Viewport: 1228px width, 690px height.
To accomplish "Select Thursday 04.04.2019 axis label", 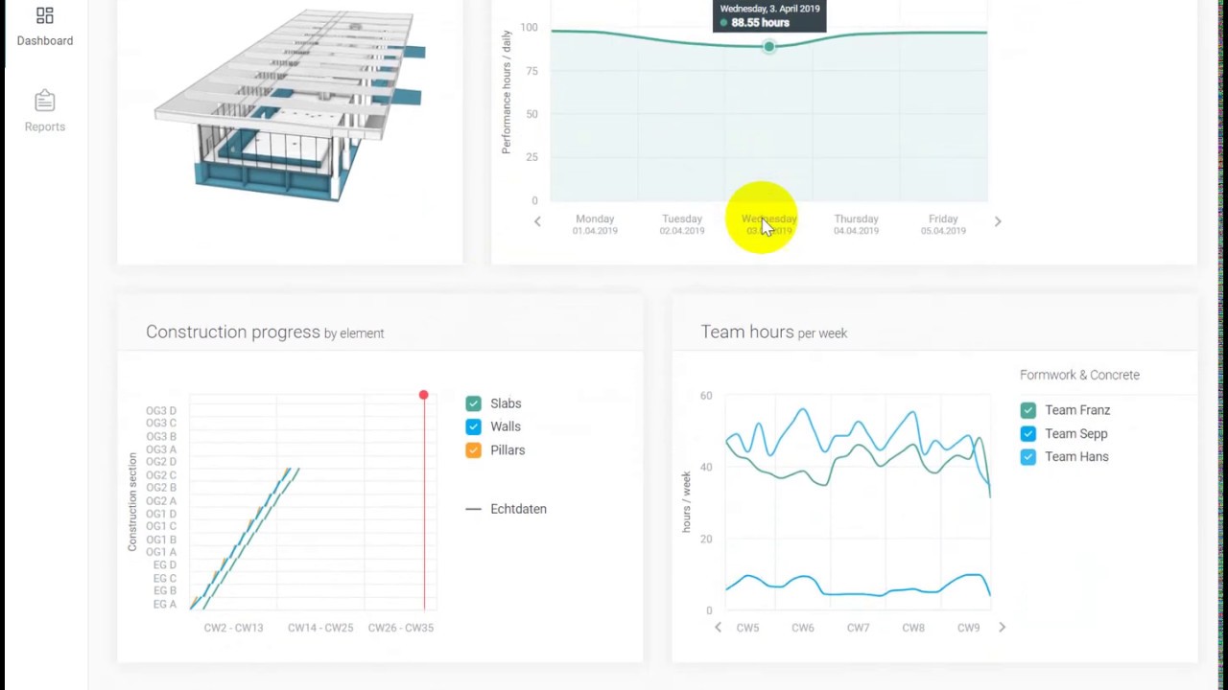I will 856,224.
